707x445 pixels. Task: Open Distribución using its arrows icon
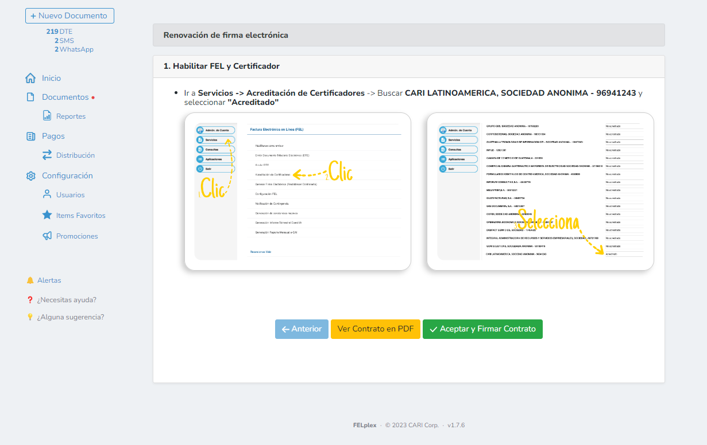point(47,155)
